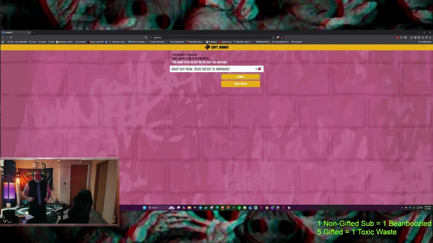
Task: Click the taskbar Search box
Action: 161,208
